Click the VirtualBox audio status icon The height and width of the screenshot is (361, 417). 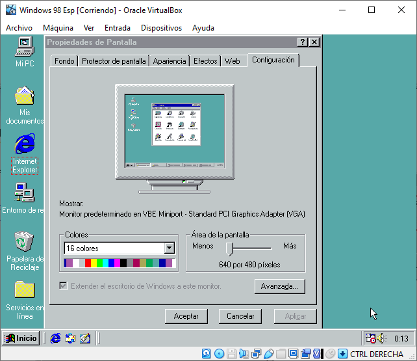point(244,354)
